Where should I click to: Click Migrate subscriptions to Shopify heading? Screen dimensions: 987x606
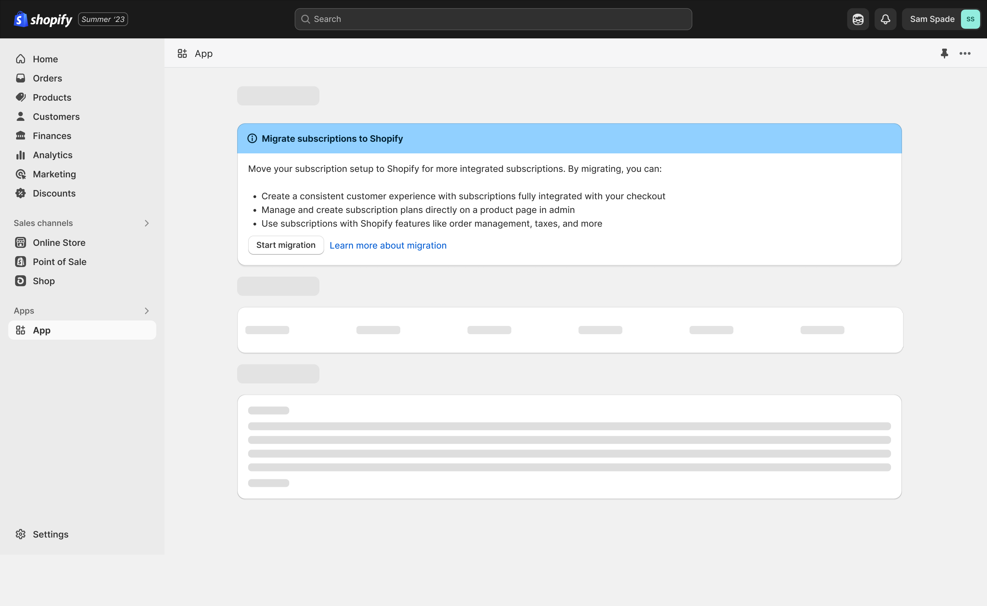click(332, 139)
